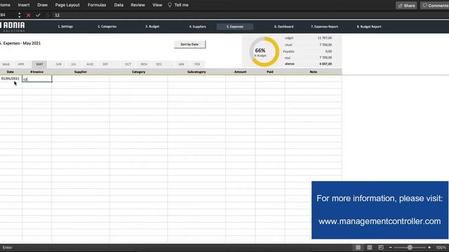Select the SEP month tab
The width and height of the screenshot is (449, 252).
pyautogui.click(x=105, y=64)
